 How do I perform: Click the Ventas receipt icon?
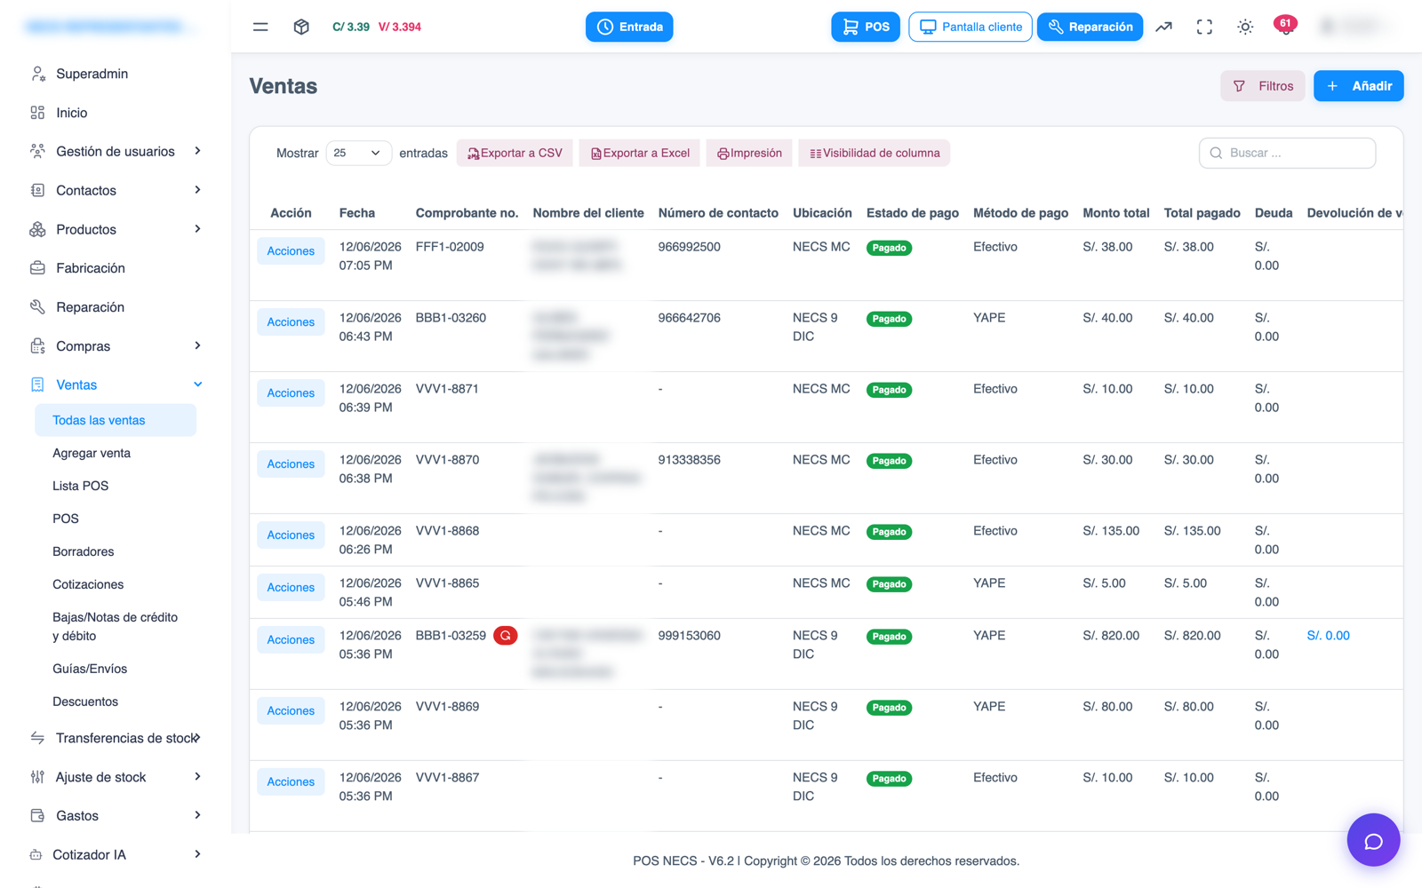pos(37,385)
